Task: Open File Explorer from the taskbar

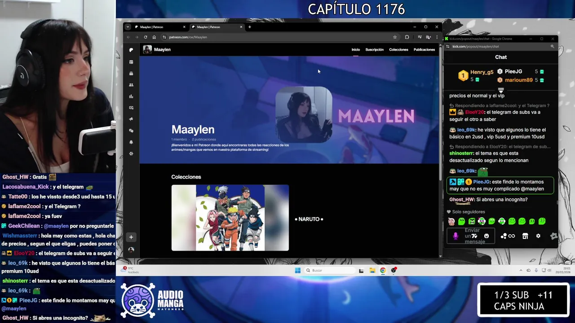Action: point(372,270)
